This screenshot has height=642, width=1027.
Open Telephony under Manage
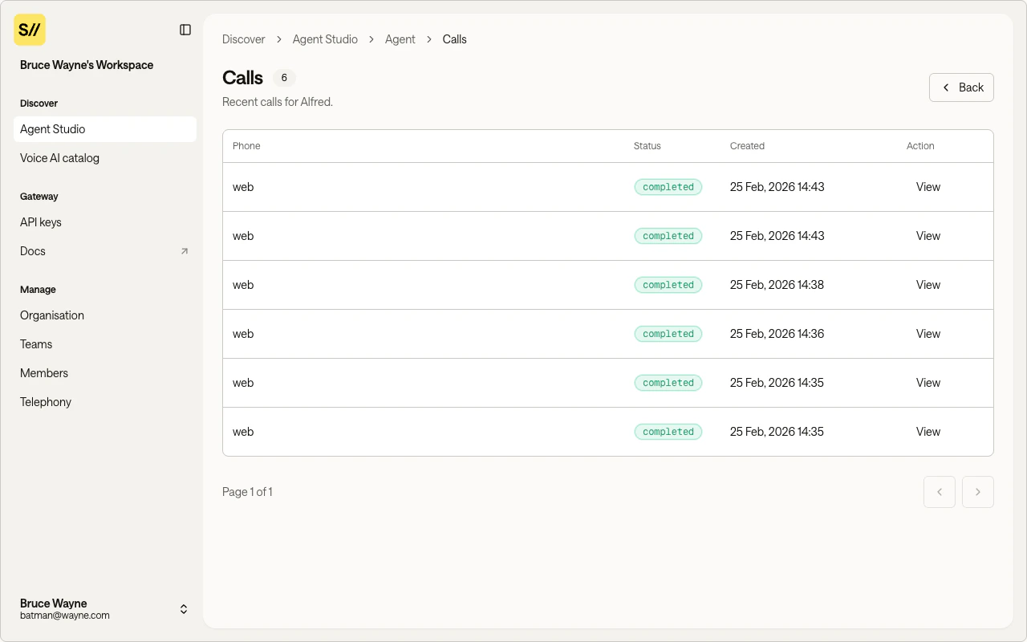(45, 401)
